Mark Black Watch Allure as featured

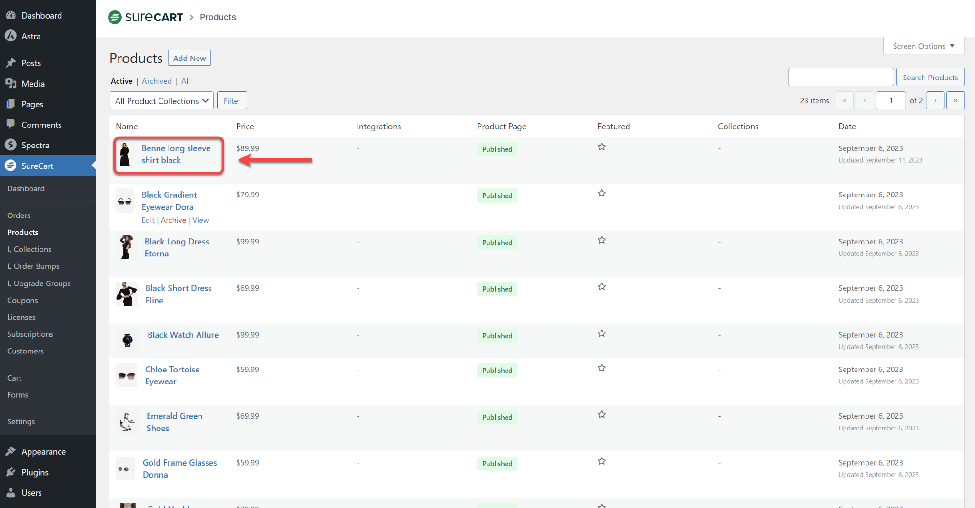(x=602, y=333)
